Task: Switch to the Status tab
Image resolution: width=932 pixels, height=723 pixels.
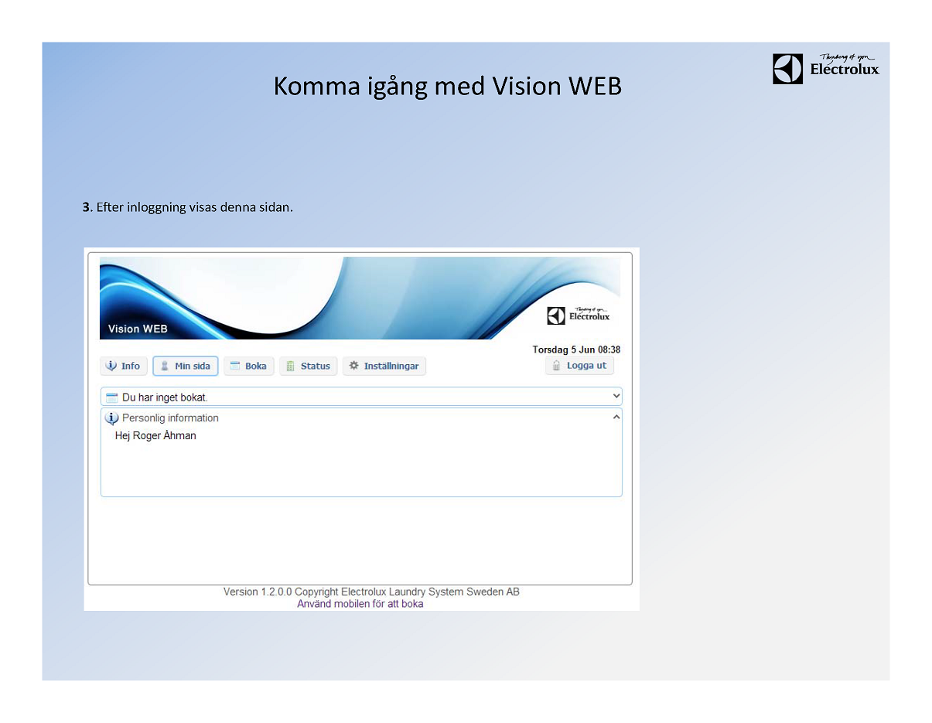Action: [x=308, y=366]
